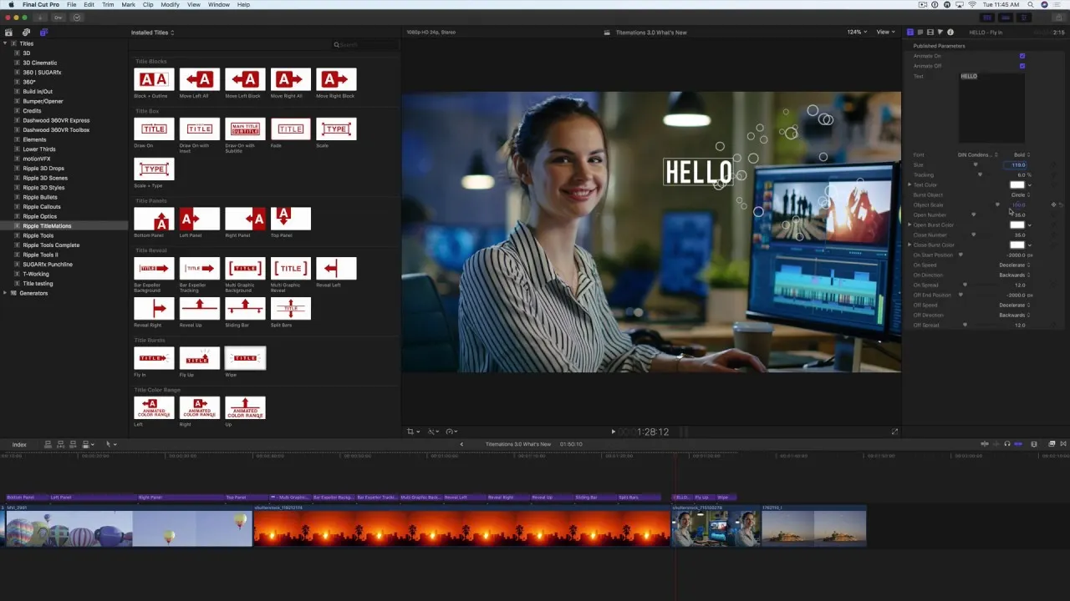The image size is (1070, 601).
Task: Select the Lower Thirds category
Action: pos(39,149)
